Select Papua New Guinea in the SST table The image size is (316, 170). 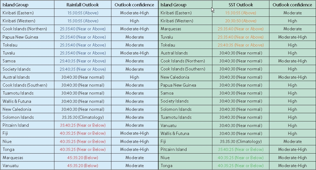[x=178, y=85]
